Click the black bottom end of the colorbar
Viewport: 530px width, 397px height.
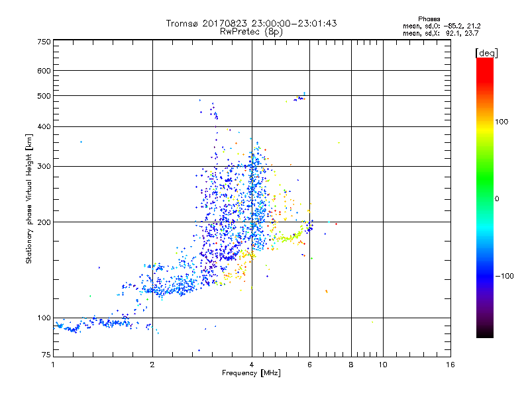[x=485, y=333]
